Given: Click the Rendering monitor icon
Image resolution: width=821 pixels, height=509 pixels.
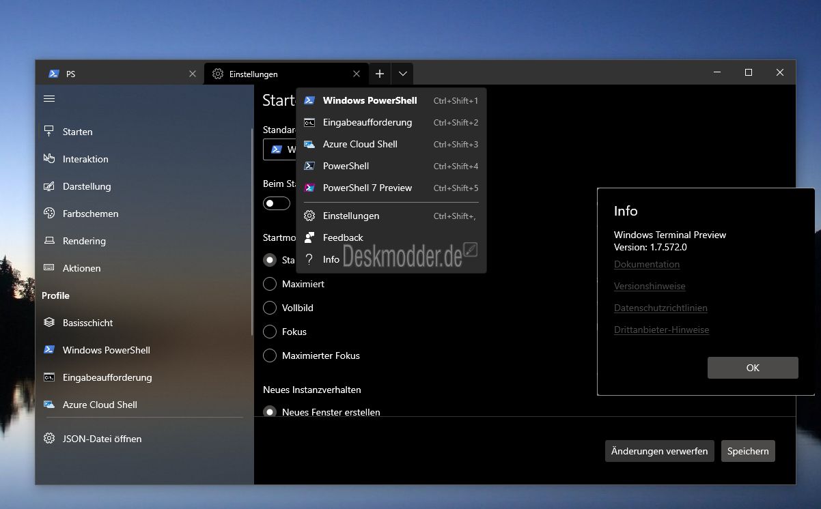Looking at the screenshot, I should (49, 240).
